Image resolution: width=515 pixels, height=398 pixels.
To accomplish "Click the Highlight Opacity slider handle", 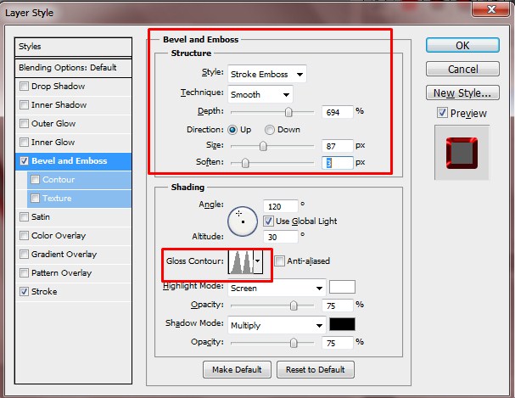I will [294, 306].
